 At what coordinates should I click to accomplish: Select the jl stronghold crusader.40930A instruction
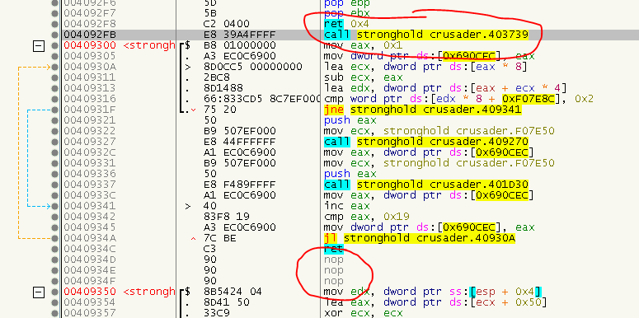tap(420, 238)
